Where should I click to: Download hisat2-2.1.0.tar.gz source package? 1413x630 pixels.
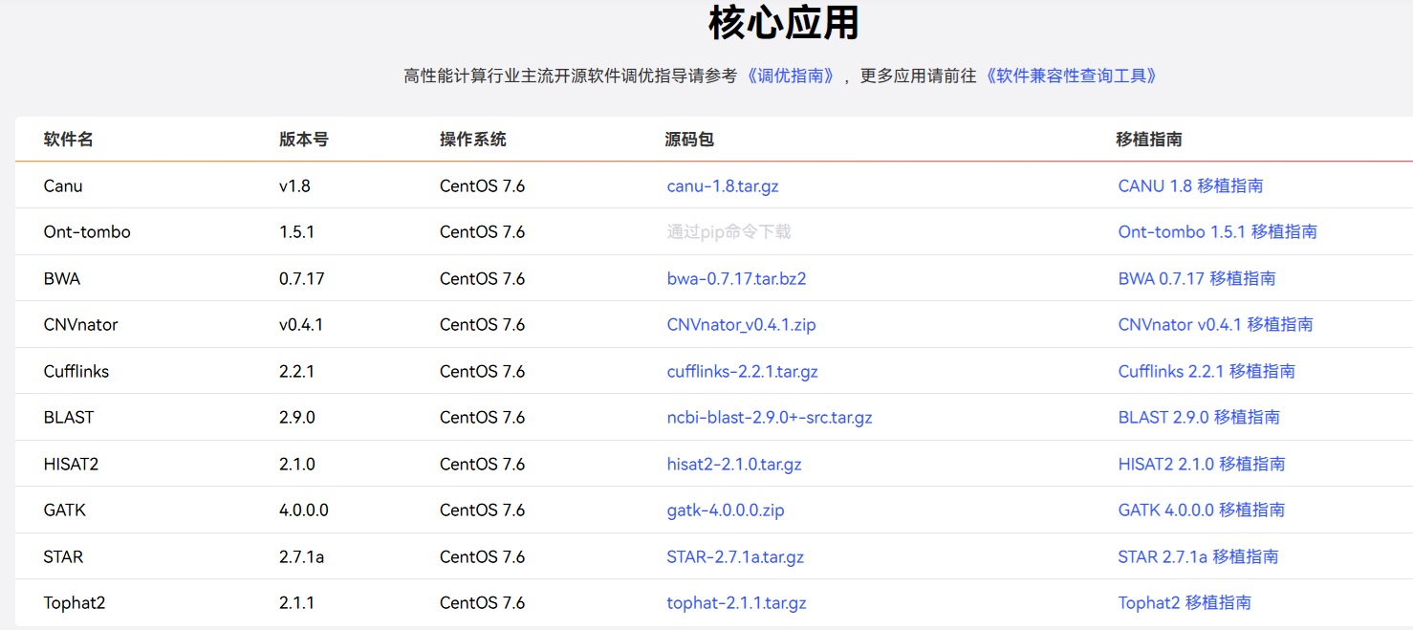pyautogui.click(x=734, y=464)
